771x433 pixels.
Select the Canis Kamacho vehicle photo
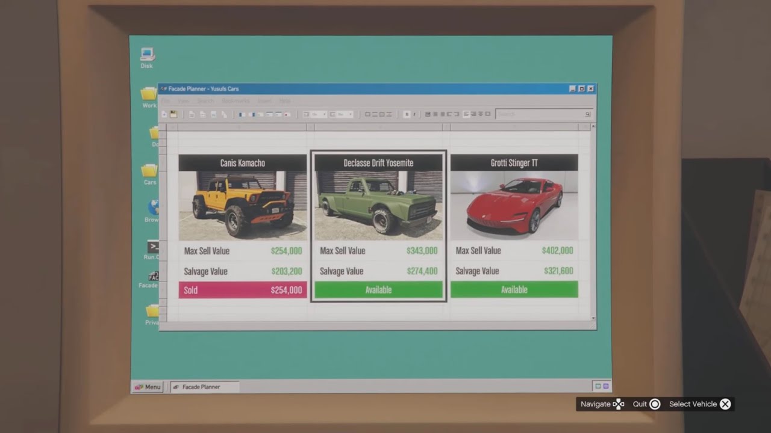pyautogui.click(x=243, y=206)
